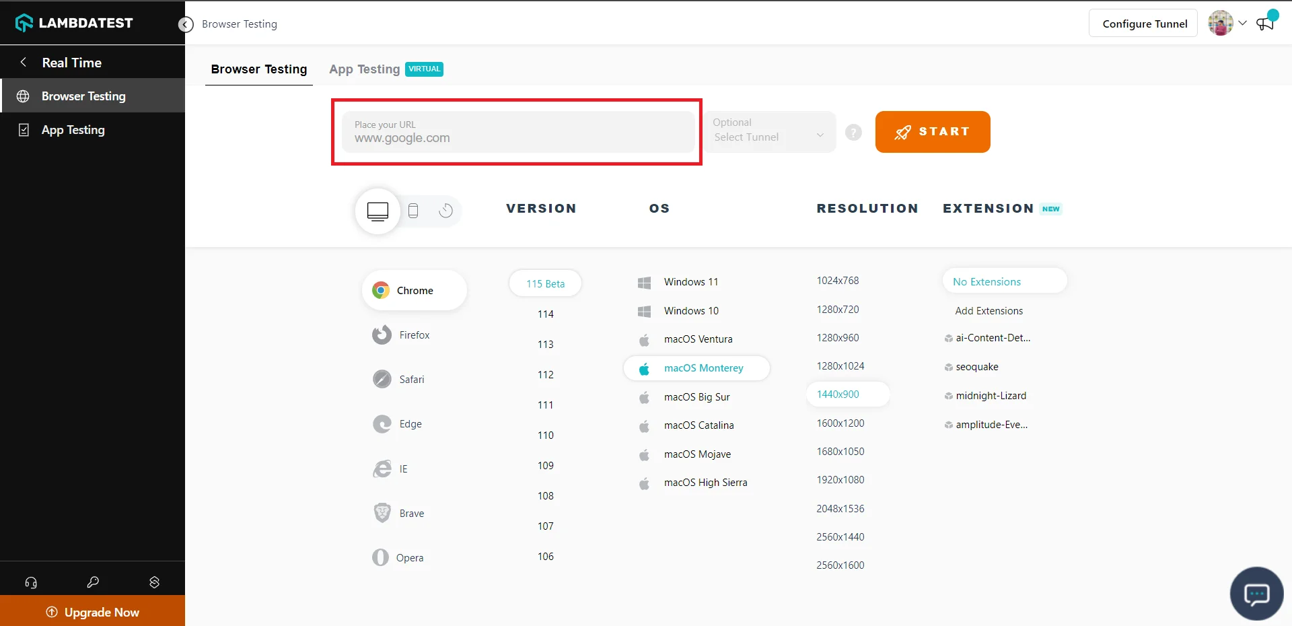Pick the 1600x1200 resolution
This screenshot has height=626, width=1292.
point(840,423)
